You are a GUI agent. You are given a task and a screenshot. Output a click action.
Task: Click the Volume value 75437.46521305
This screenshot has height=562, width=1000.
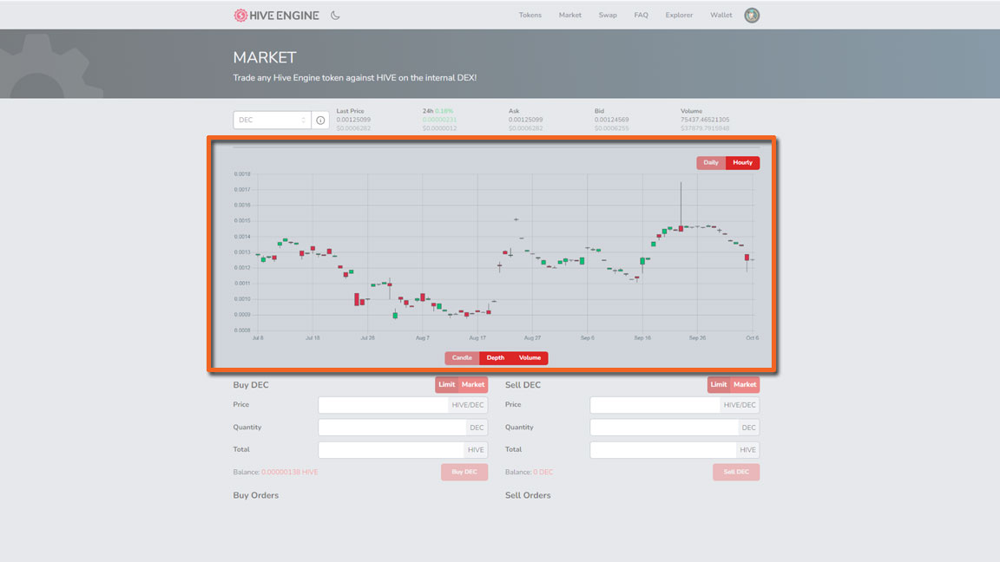click(x=705, y=120)
